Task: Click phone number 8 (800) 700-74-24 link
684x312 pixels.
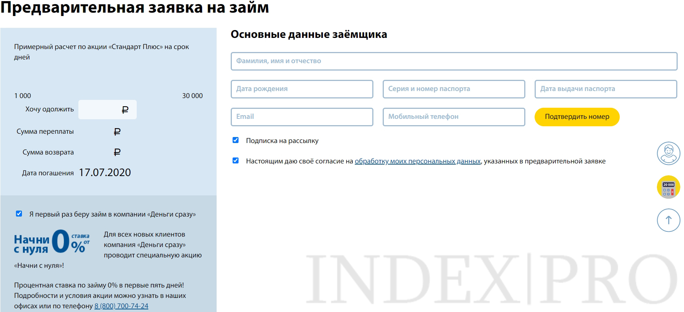Action: [121, 306]
